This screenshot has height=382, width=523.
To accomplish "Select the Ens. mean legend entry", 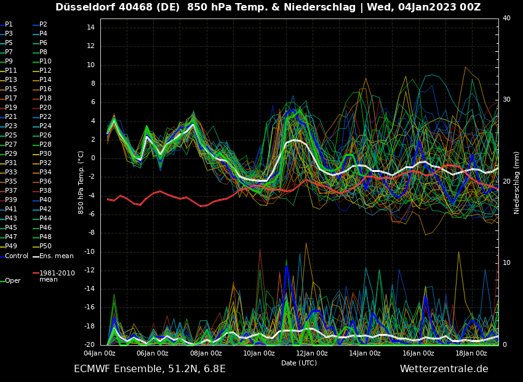I will tap(56, 256).
